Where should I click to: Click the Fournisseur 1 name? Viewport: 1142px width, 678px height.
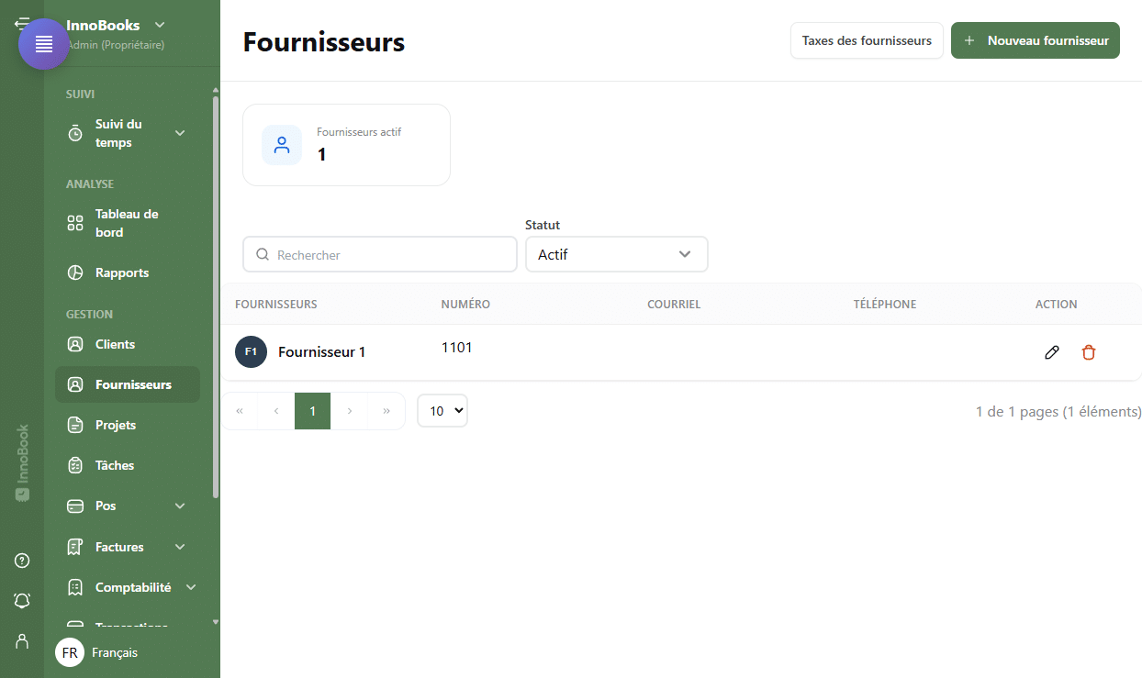(321, 352)
